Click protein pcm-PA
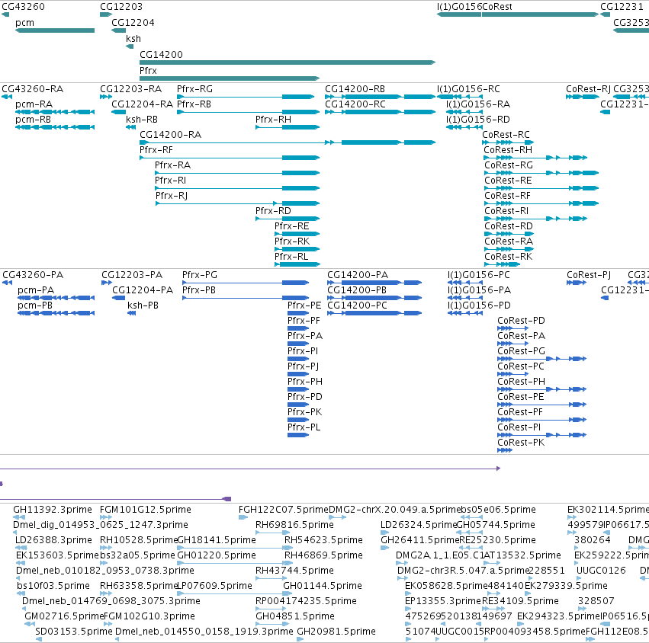The height and width of the screenshot is (643, 649). 56,298
